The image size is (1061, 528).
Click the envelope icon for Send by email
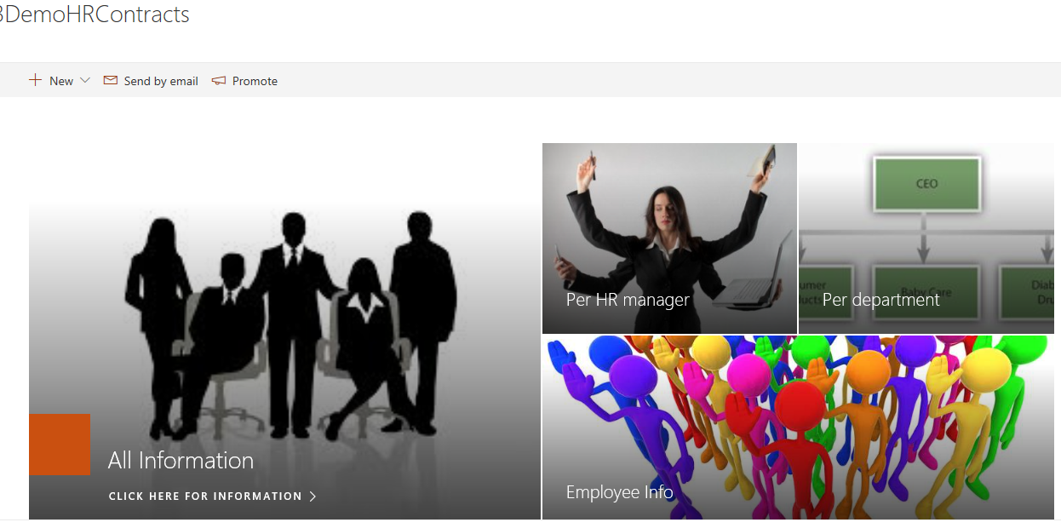point(111,80)
